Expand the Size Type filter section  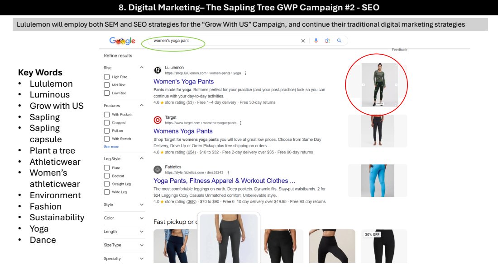point(142,245)
